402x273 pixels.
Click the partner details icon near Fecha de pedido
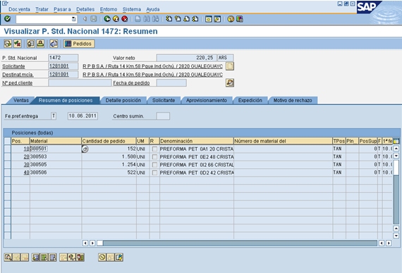230,82
